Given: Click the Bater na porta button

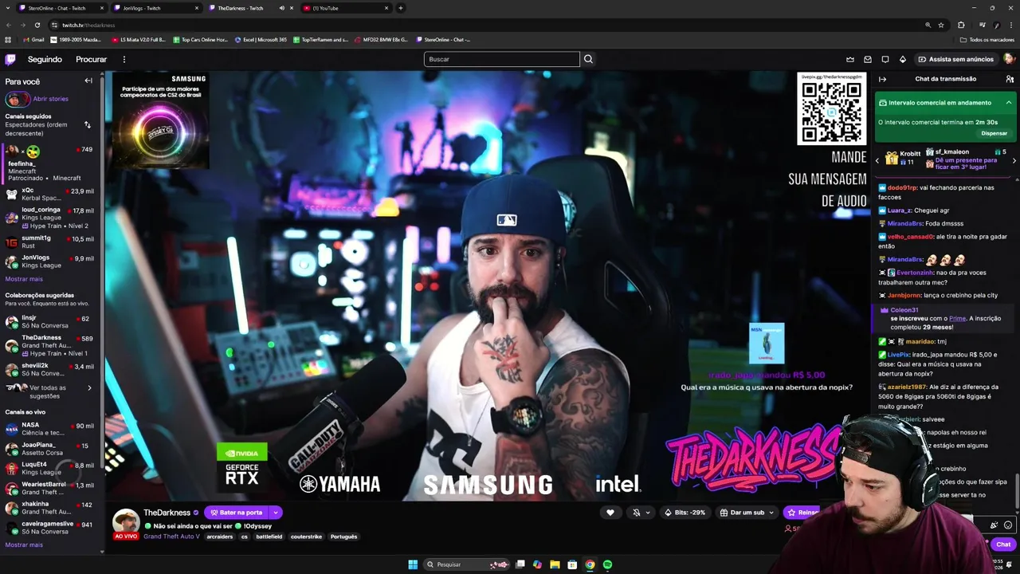Looking at the screenshot, I should tap(237, 513).
